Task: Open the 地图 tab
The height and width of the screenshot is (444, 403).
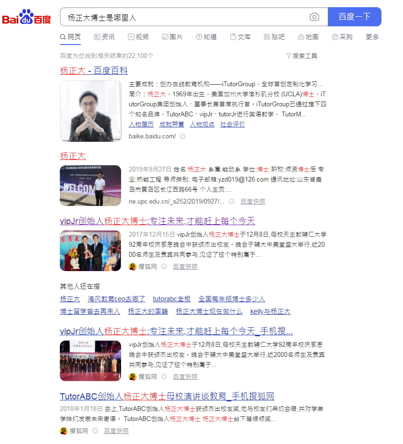Action: 308,37
